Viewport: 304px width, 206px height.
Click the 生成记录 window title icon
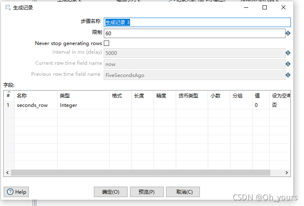(8, 7)
